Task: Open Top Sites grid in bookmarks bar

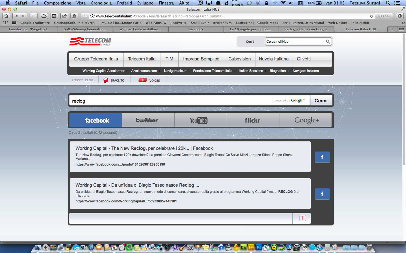Action: pos(14,23)
